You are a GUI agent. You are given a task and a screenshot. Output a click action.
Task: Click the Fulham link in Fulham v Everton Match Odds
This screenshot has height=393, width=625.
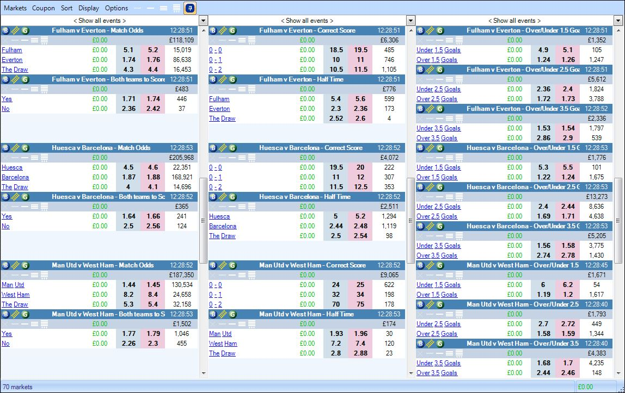click(11, 50)
